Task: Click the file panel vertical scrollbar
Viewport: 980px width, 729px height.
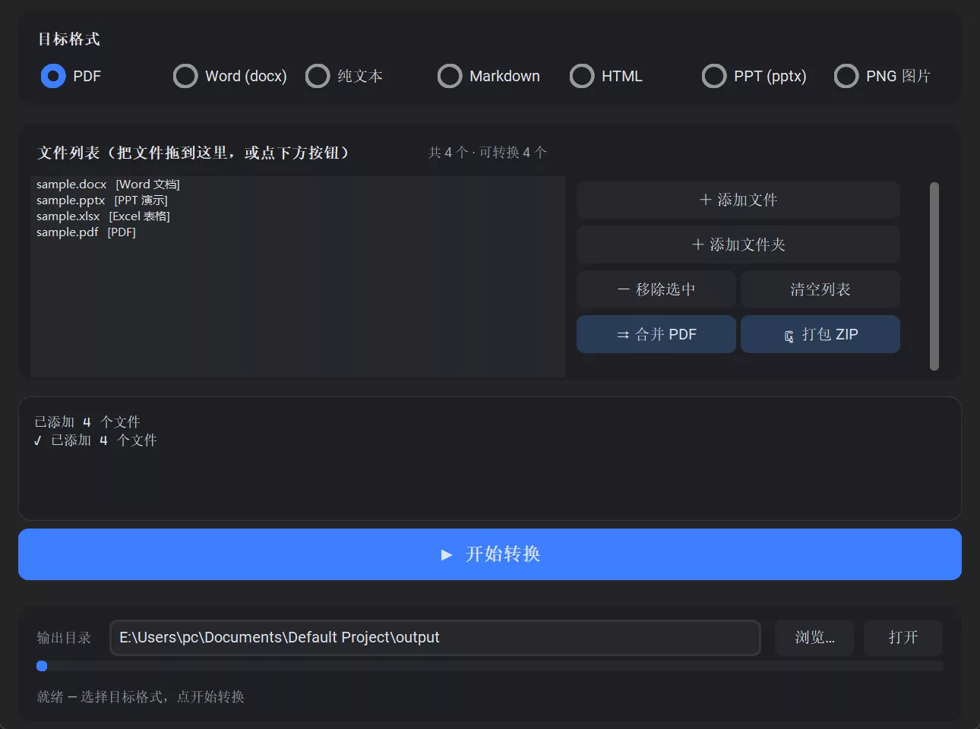Action: [934, 276]
